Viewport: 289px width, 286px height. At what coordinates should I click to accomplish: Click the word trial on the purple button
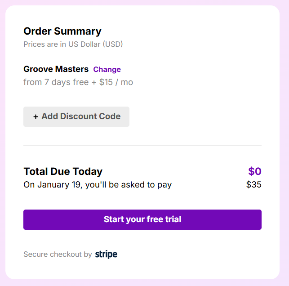(x=173, y=219)
